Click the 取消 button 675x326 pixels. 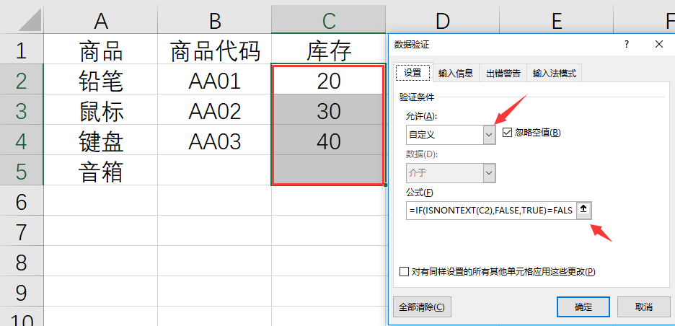[x=643, y=307]
